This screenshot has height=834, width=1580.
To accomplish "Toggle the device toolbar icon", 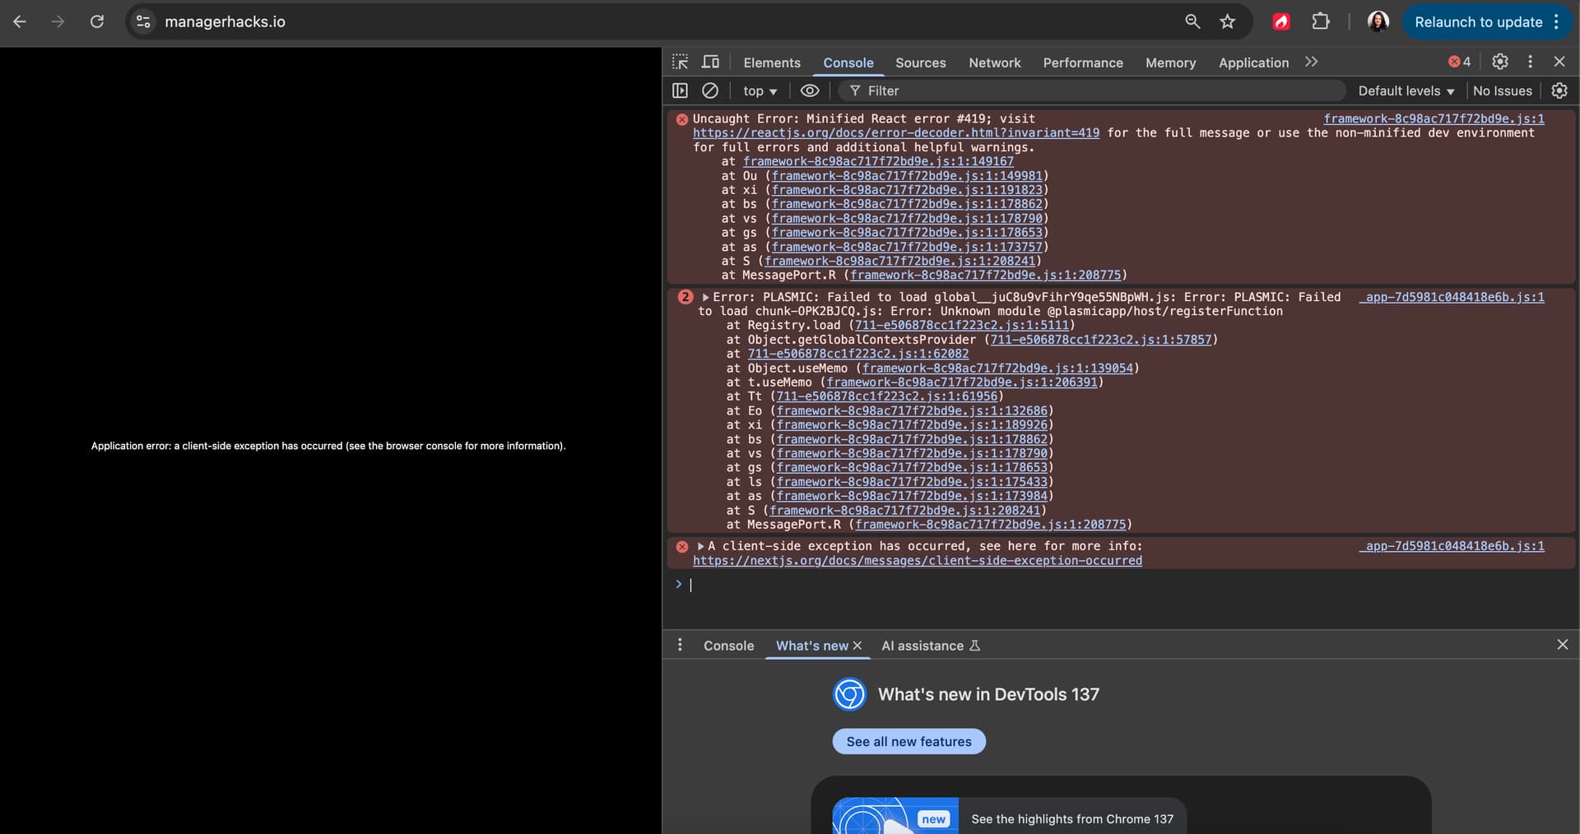I will click(710, 63).
